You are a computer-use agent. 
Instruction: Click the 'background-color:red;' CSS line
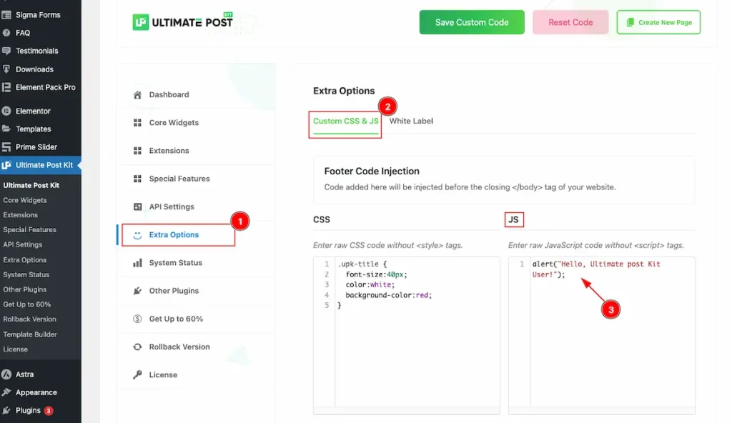tap(388, 296)
